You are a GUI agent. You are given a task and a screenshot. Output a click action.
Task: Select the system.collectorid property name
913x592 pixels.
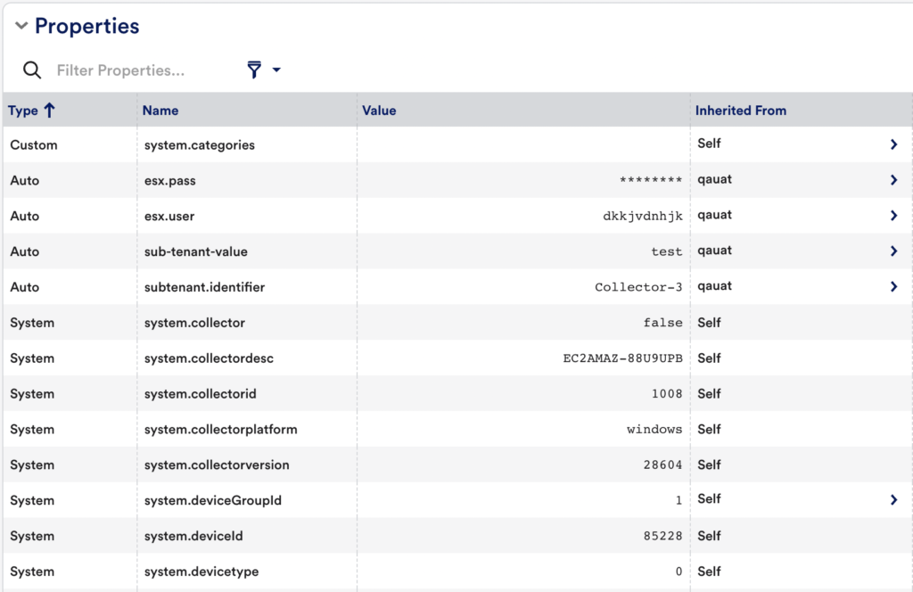(x=201, y=393)
